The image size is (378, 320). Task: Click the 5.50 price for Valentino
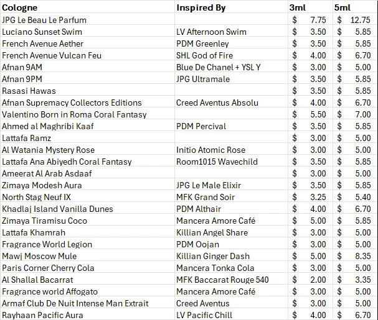tap(310, 114)
